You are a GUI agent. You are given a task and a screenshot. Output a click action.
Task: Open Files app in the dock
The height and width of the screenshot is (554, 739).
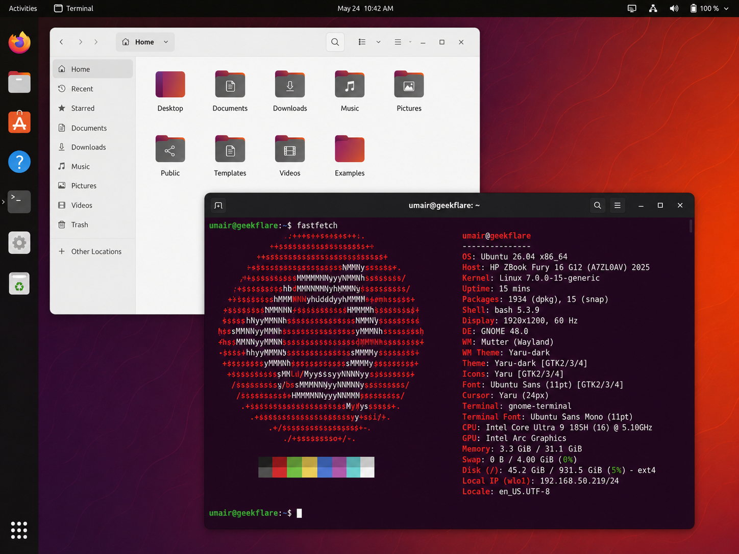(x=19, y=82)
